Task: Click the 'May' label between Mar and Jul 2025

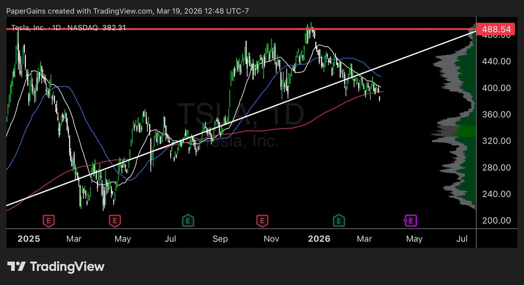Action: tap(123, 239)
